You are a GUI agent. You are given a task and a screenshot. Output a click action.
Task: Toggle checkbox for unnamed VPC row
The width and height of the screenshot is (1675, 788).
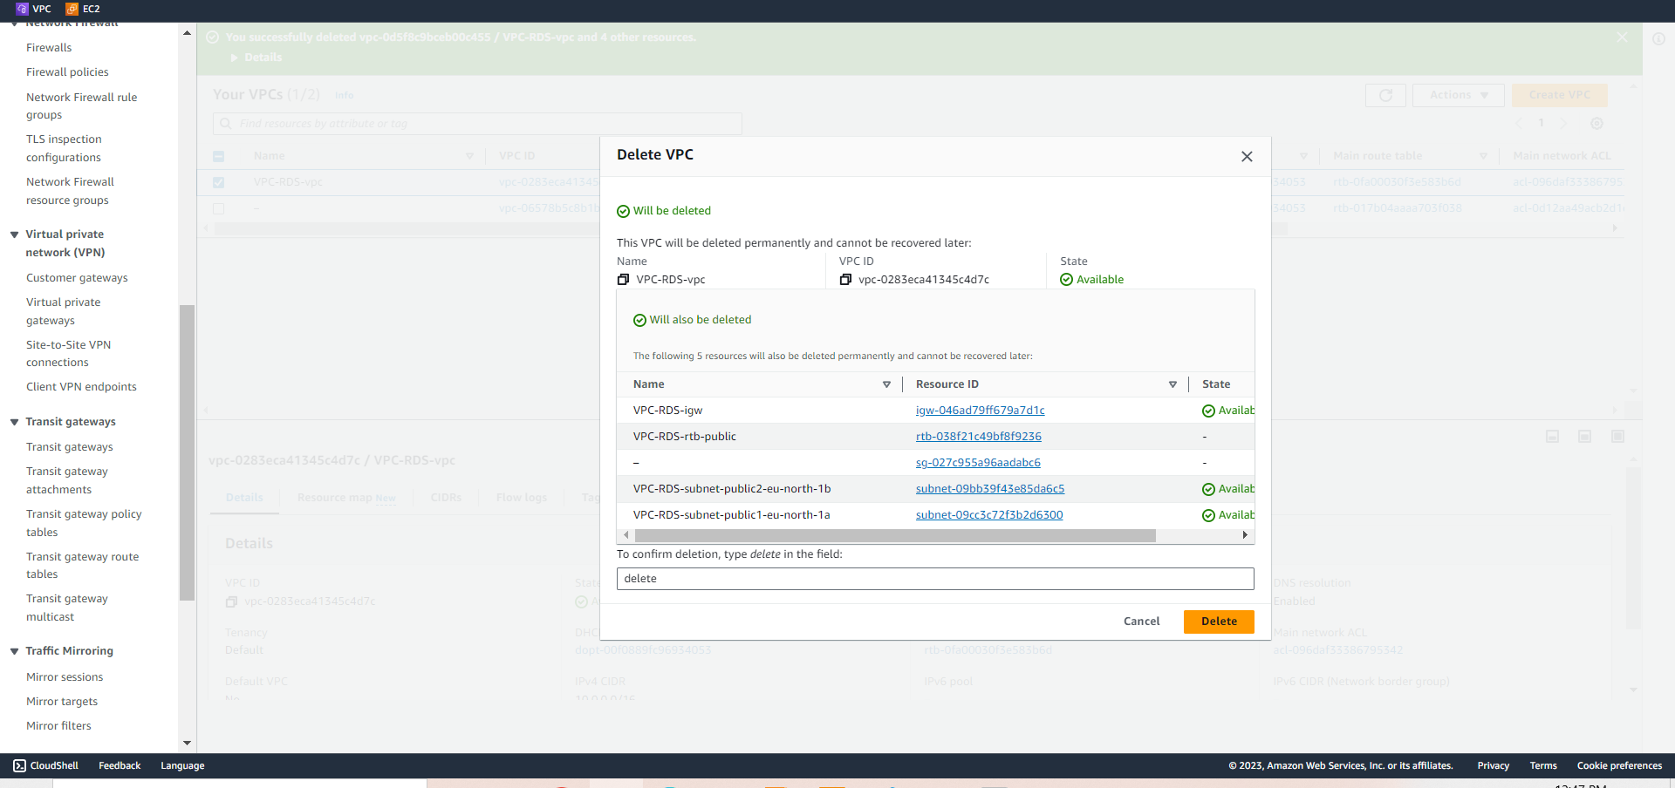[x=218, y=208]
